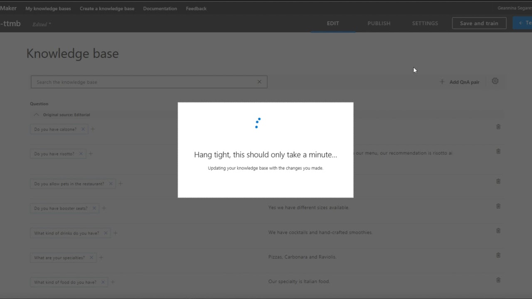The width and height of the screenshot is (532, 299).
Task: Open My knowledge bases page
Action: pos(48,8)
